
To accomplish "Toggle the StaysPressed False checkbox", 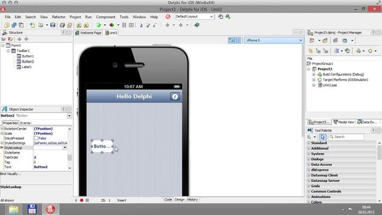I will pos(36,138).
